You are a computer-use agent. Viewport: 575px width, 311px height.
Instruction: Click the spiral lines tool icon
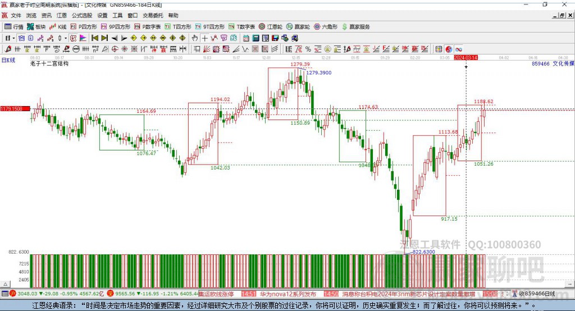[57, 49]
